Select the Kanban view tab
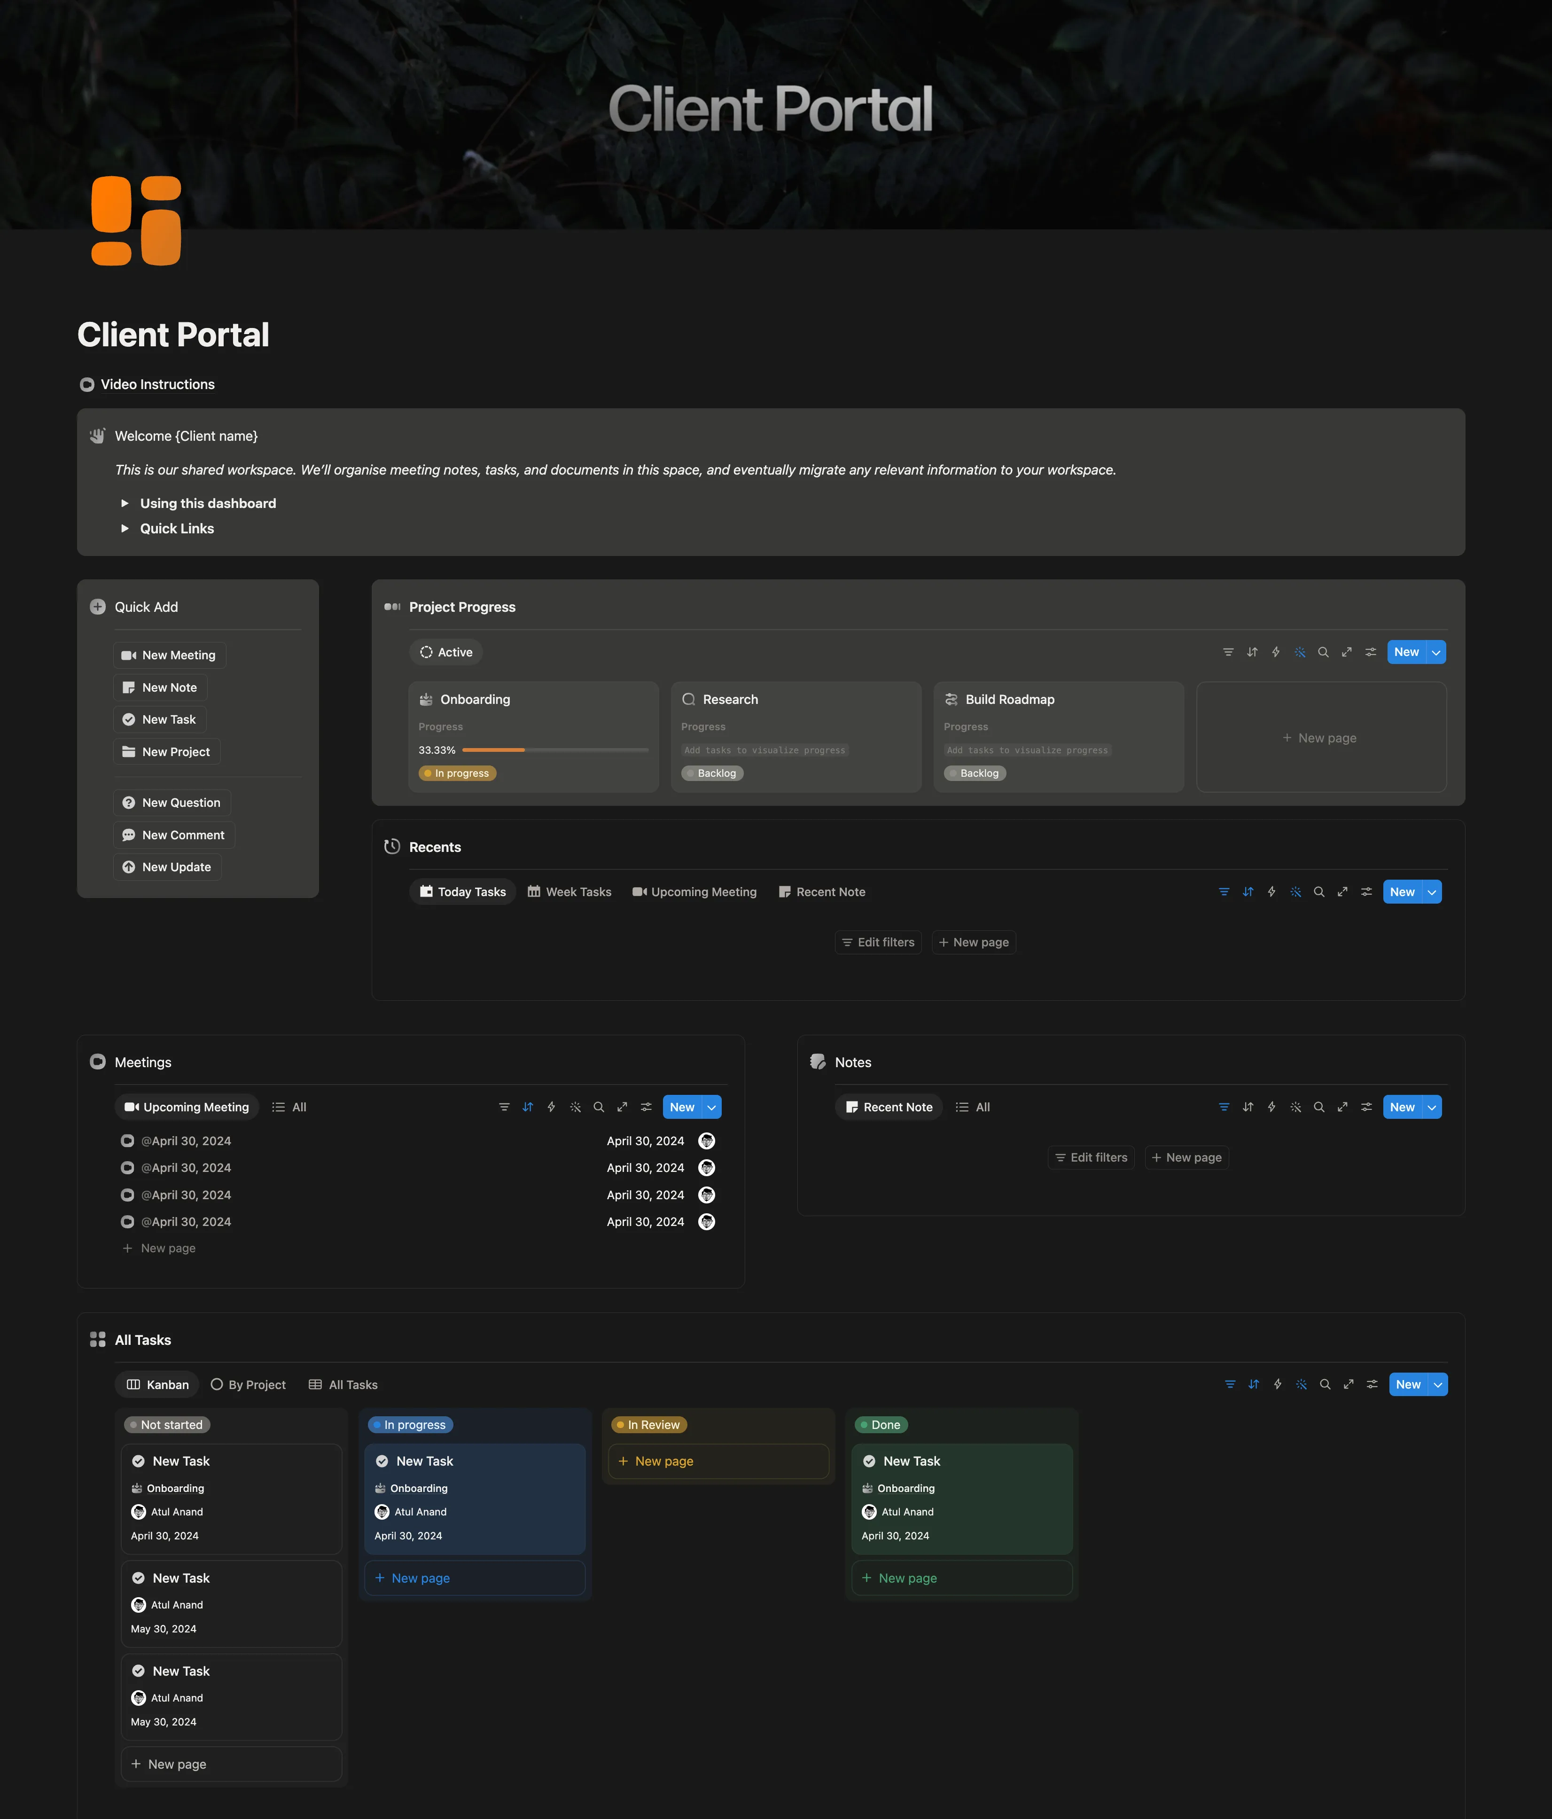The height and width of the screenshot is (1819, 1552). pos(157,1384)
